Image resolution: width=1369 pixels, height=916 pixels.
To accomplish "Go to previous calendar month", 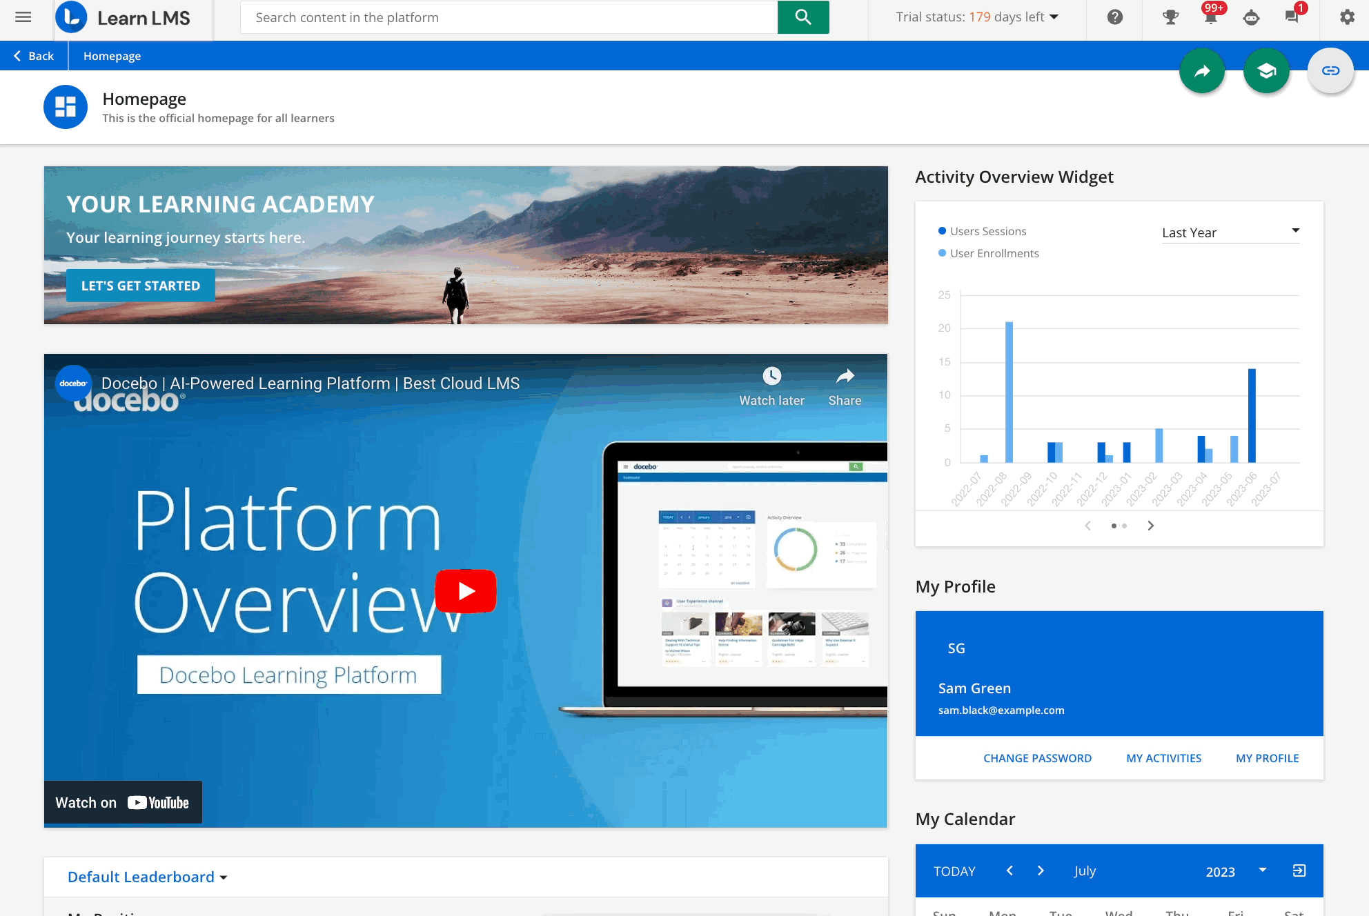I will tap(1009, 870).
